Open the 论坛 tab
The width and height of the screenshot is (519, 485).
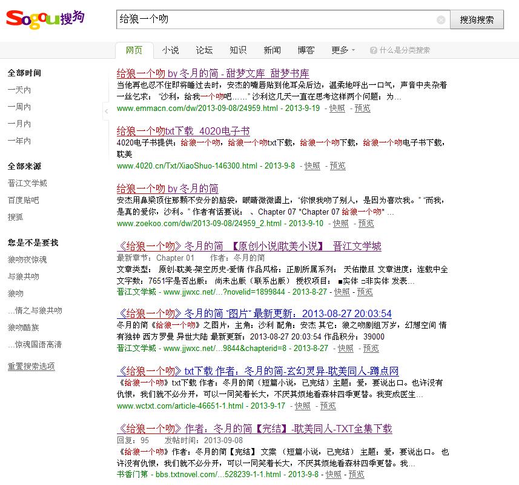click(204, 50)
